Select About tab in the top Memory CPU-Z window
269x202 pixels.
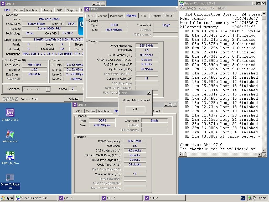[x=168, y=16]
